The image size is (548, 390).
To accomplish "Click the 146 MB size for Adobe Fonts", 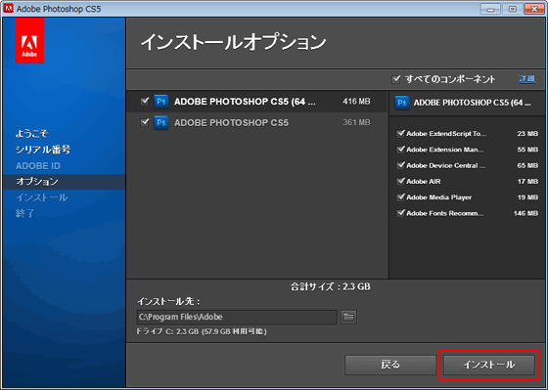I will 526,213.
